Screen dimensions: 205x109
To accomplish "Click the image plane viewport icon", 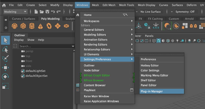I will (142, 41).
